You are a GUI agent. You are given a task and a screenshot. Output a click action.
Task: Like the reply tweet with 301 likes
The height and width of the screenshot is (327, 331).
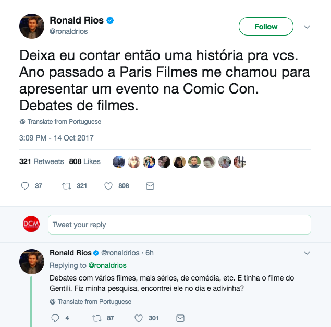tap(139, 318)
